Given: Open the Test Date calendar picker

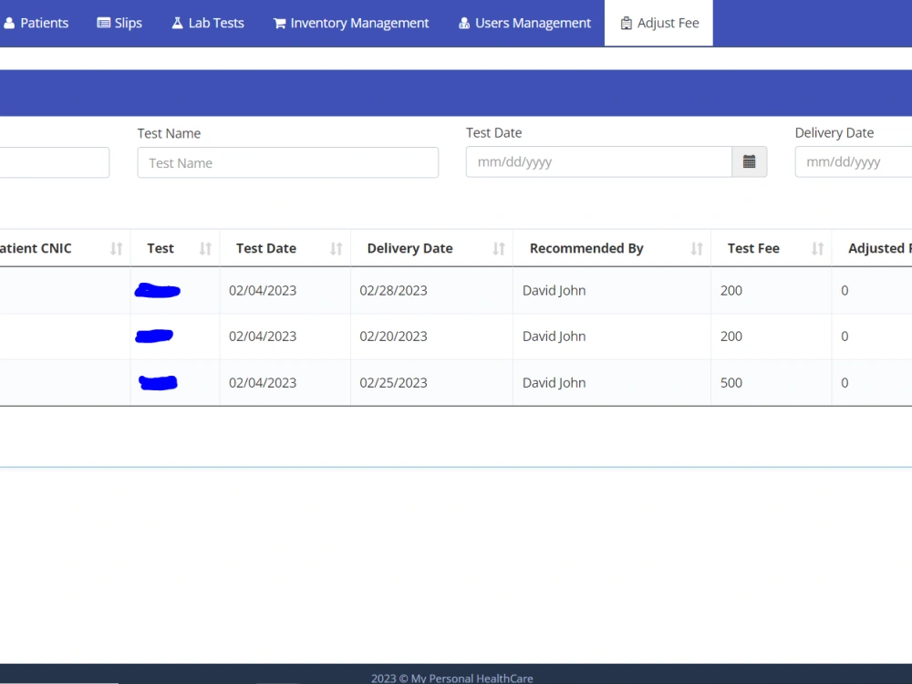Looking at the screenshot, I should pos(749,161).
